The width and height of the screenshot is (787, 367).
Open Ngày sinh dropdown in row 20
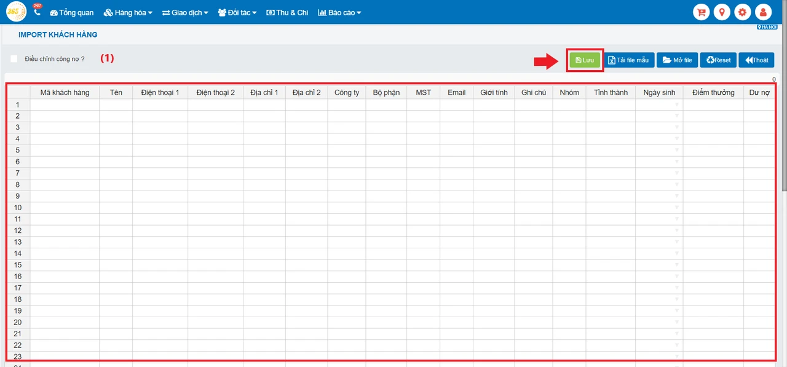click(x=678, y=322)
